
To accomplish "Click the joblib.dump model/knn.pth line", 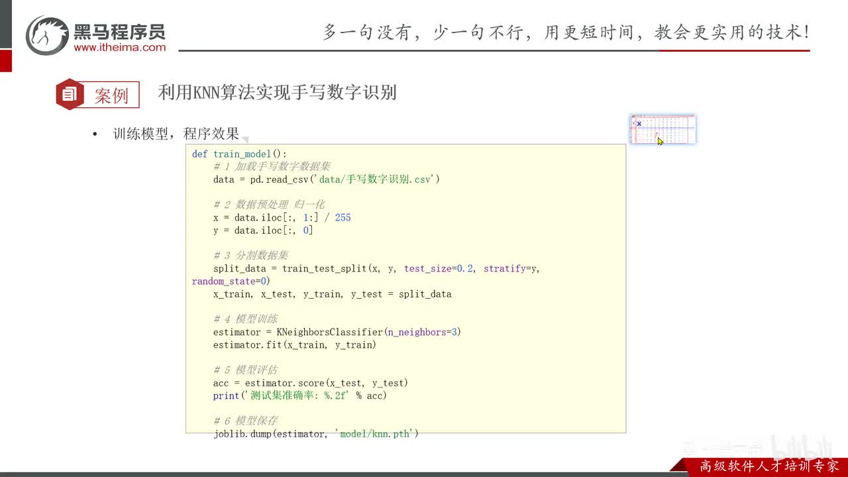I will click(316, 434).
